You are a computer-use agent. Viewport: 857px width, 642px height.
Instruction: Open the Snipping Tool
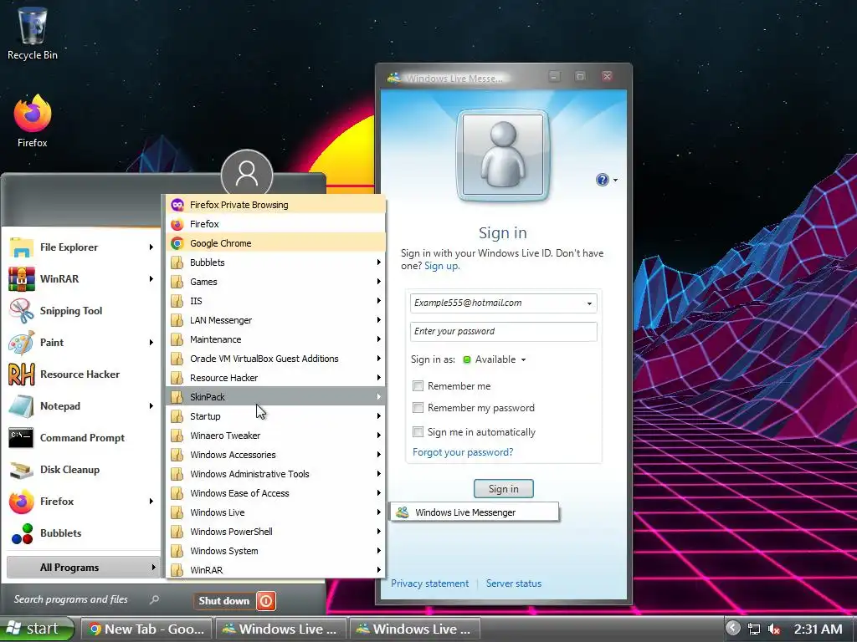pos(81,311)
